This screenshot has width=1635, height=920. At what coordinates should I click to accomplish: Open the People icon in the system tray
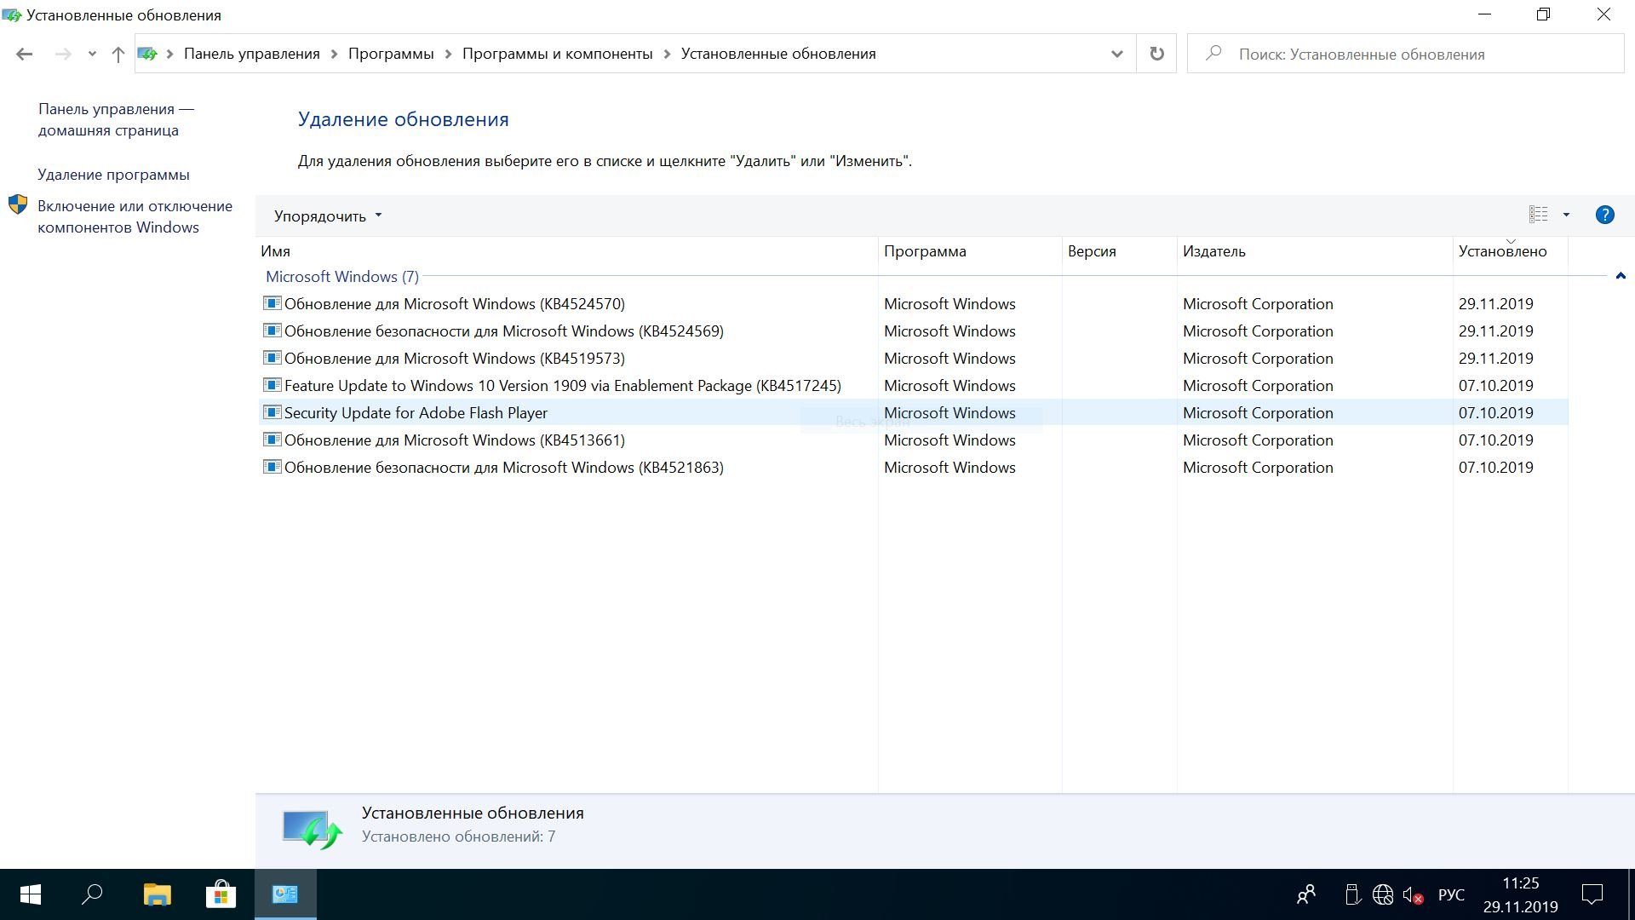point(1306,894)
